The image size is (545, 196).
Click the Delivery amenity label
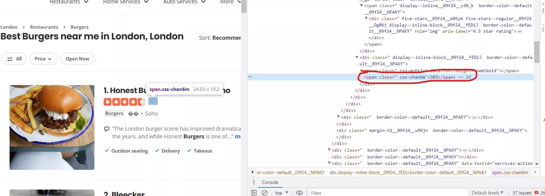click(x=171, y=151)
